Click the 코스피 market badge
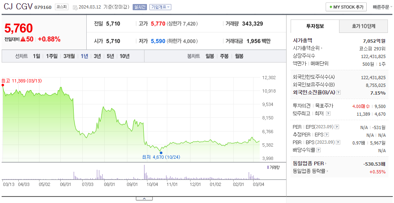This screenshot has width=394, height=203. click(61, 7)
